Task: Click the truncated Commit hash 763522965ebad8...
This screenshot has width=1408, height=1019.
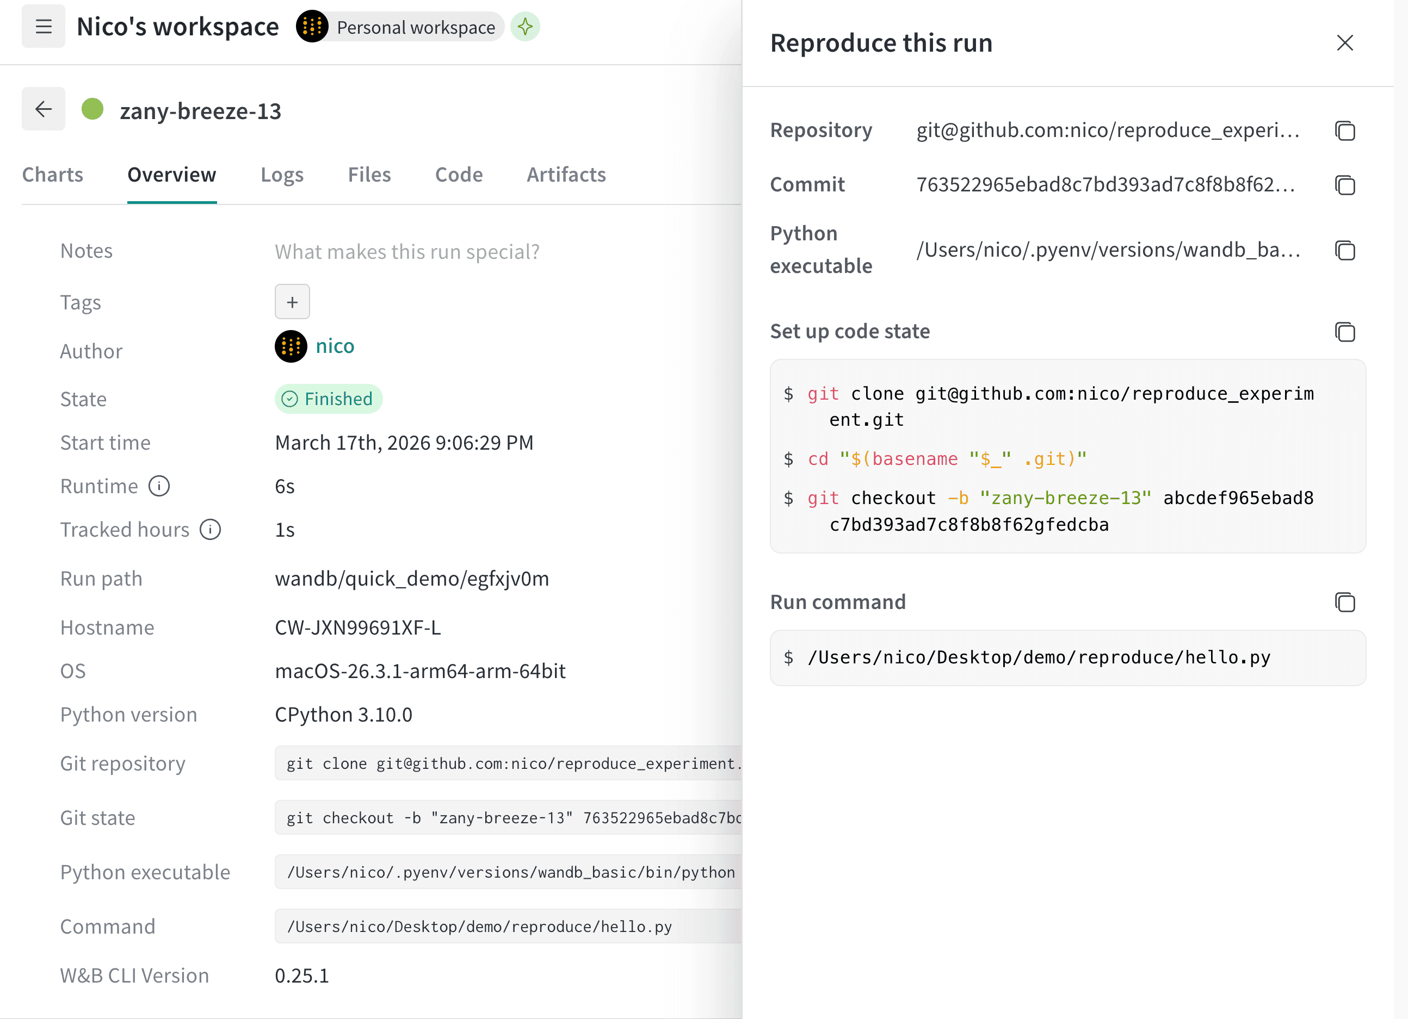Action: coord(1106,185)
